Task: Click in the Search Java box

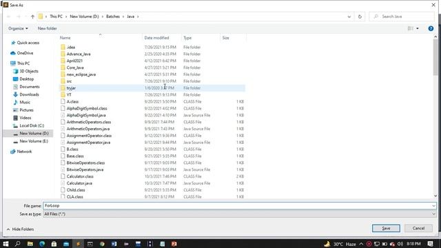Action: pos(402,17)
